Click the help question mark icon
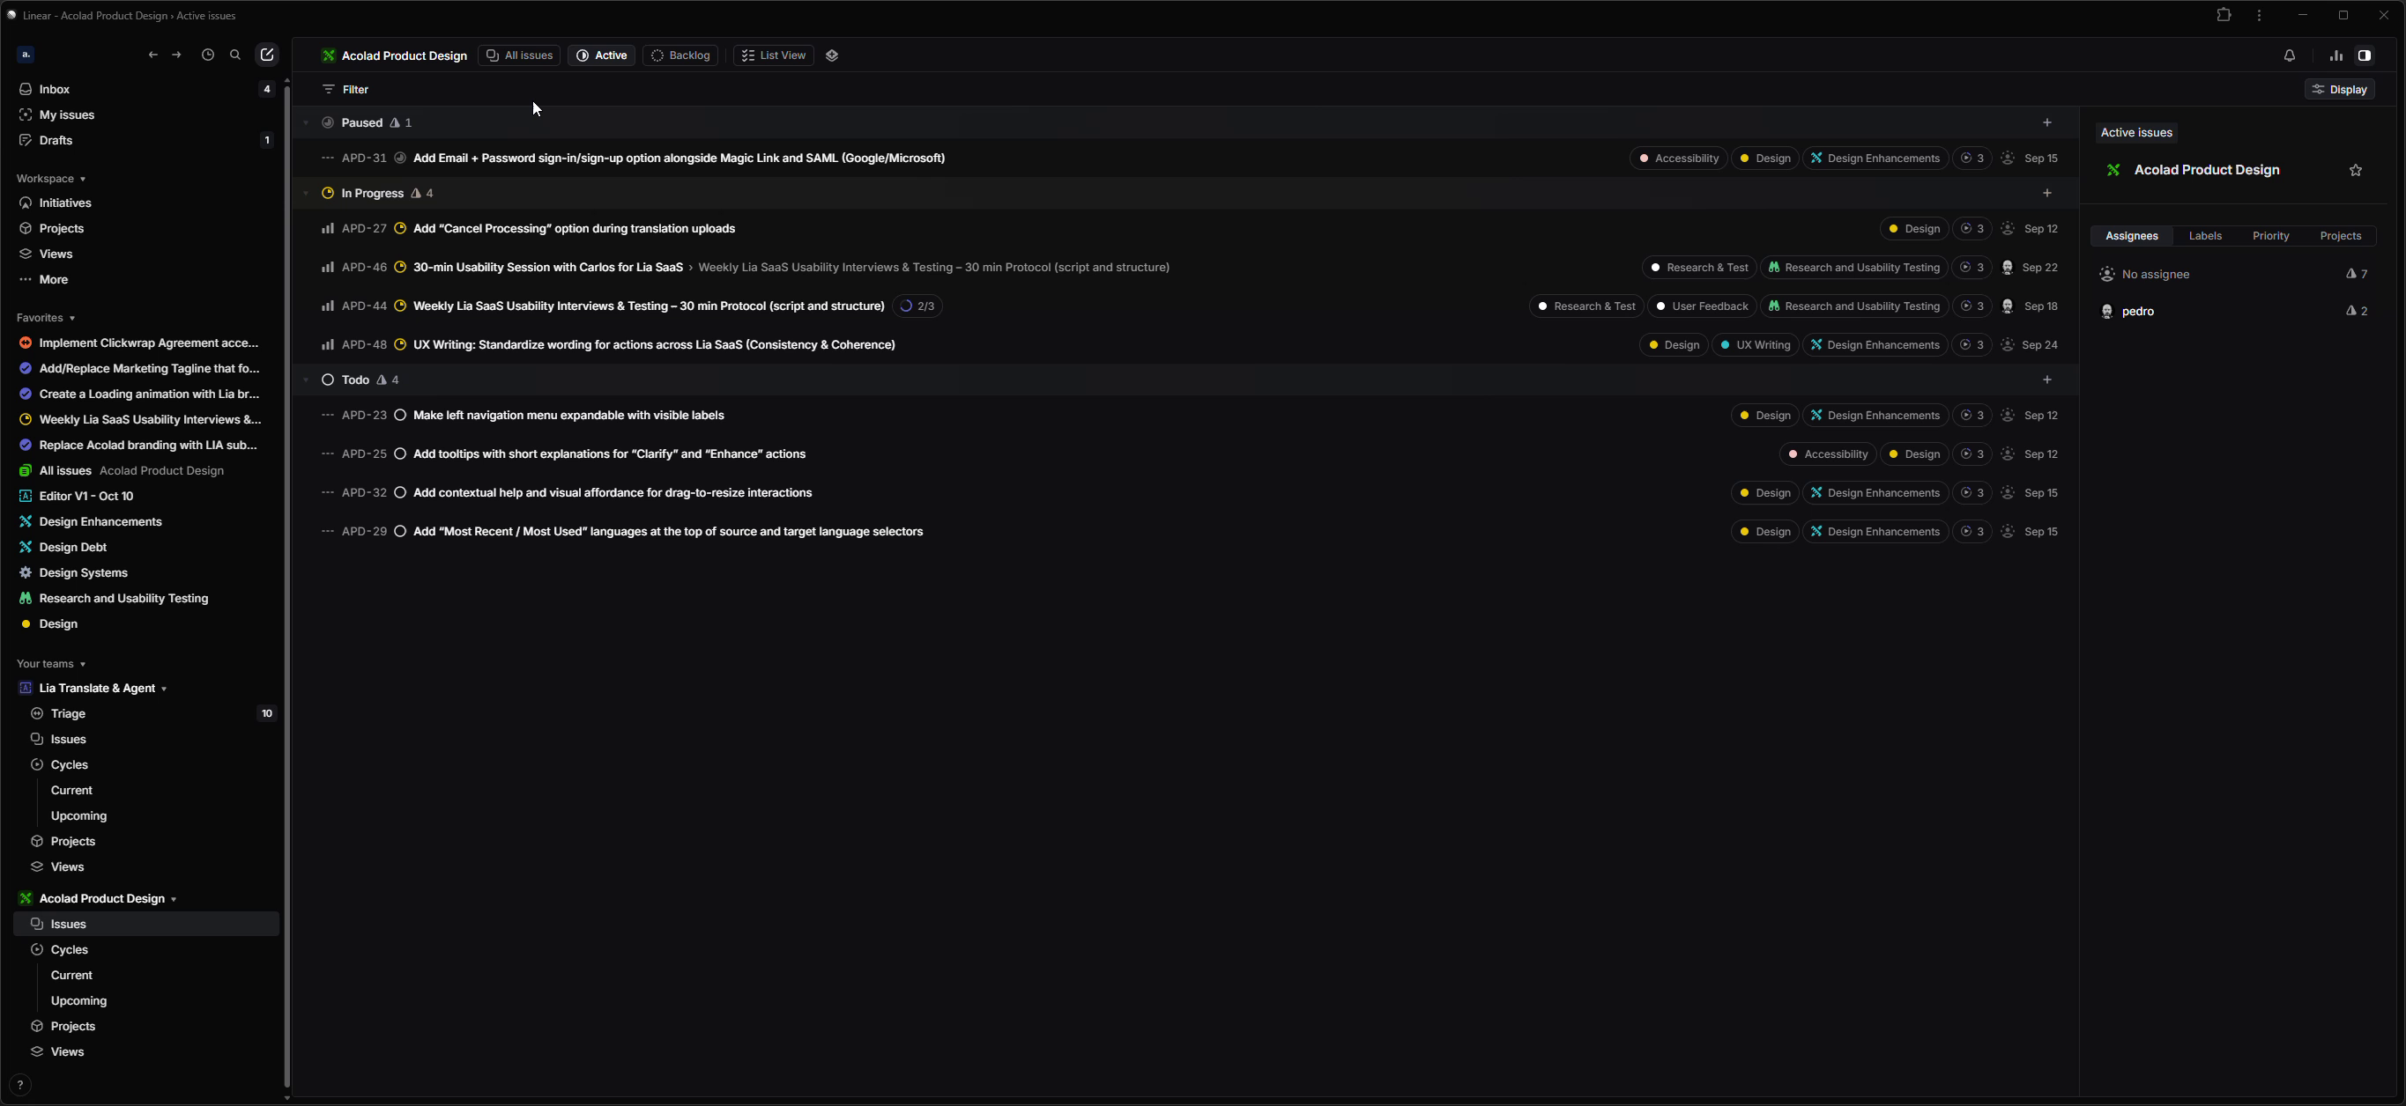Screen dimensions: 2406x1106 pyautogui.click(x=20, y=1085)
